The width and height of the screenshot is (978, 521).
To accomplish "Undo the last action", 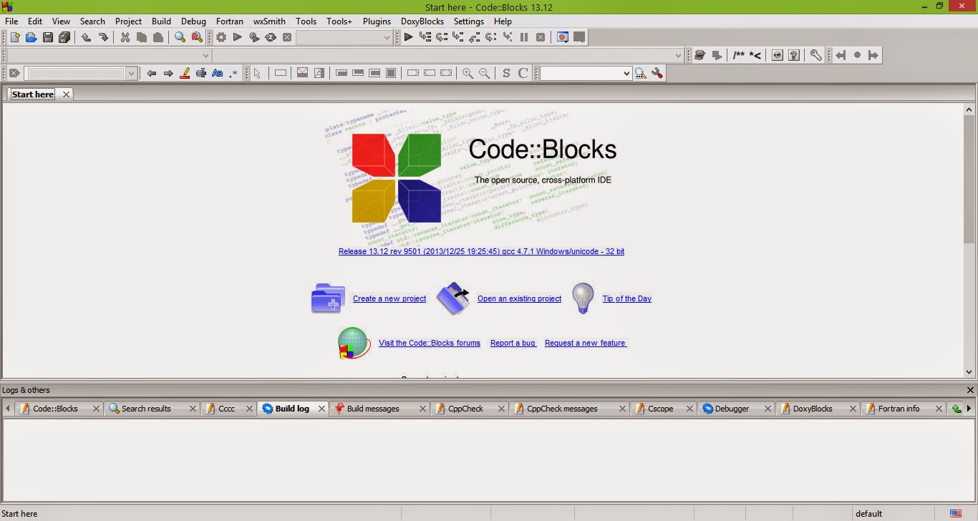I will (x=86, y=37).
